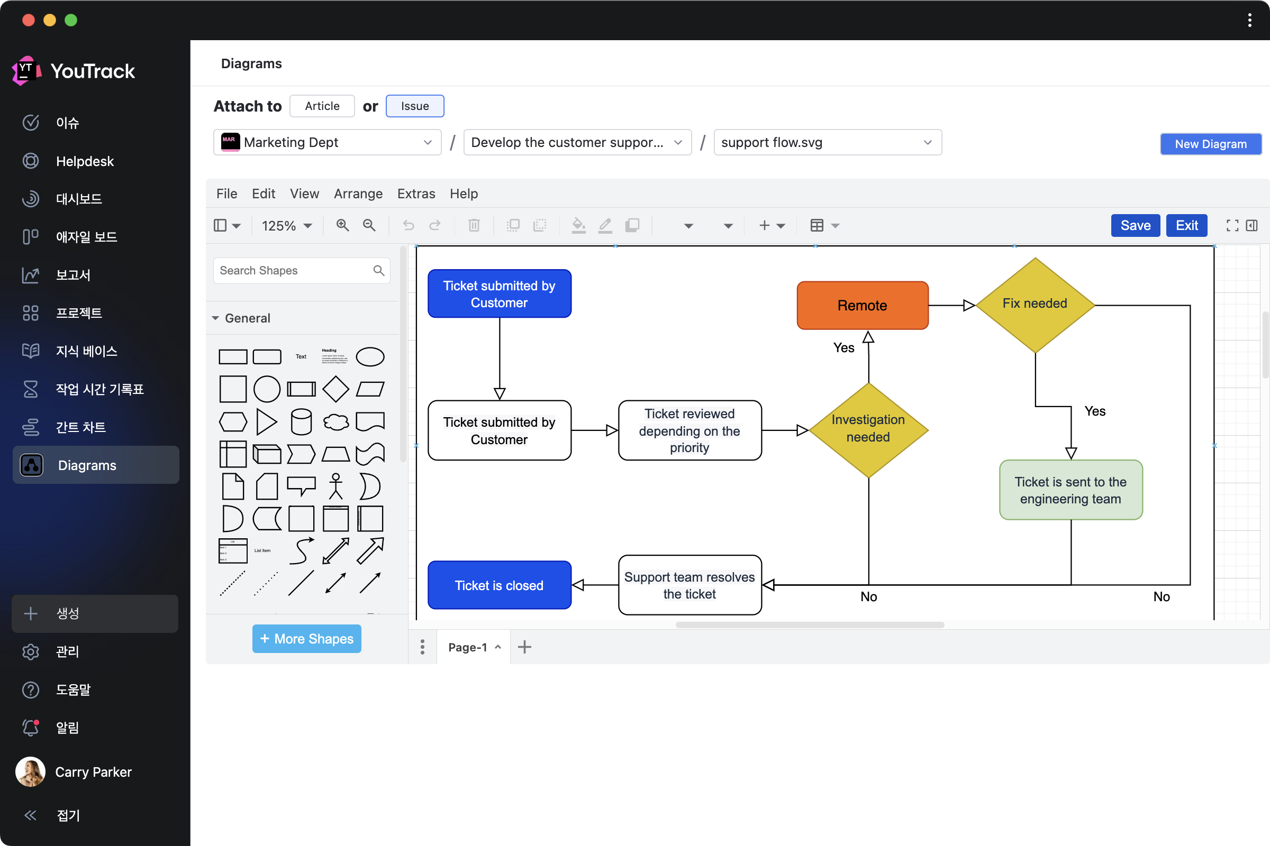This screenshot has height=846, width=1270.
Task: Click the fill color bucket icon
Action: 578,225
